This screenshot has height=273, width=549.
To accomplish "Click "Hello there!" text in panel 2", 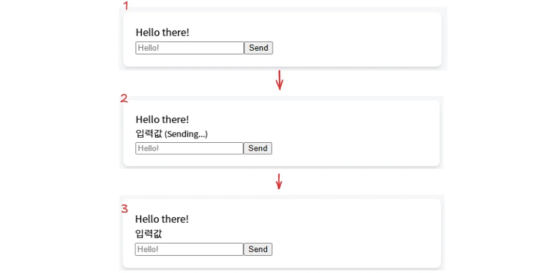I will click(163, 119).
